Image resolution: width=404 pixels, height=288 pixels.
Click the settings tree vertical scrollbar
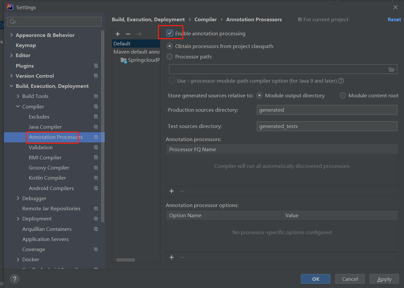pos(103,126)
